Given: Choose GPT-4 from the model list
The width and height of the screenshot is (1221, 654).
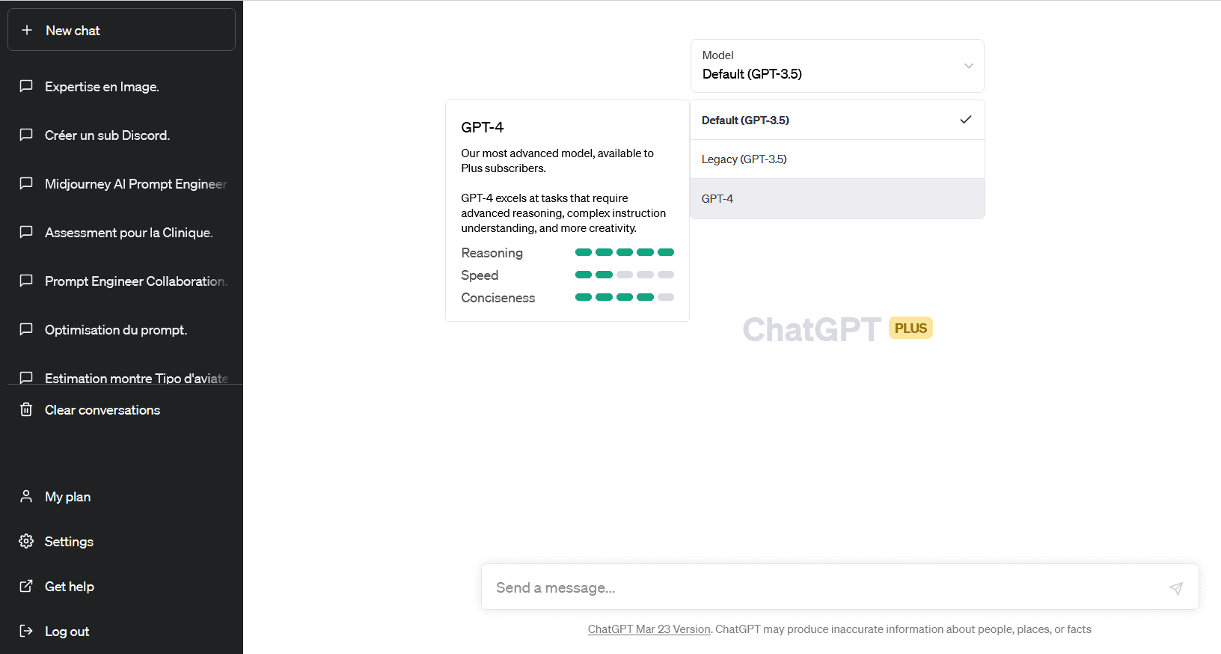Looking at the screenshot, I should tap(837, 198).
